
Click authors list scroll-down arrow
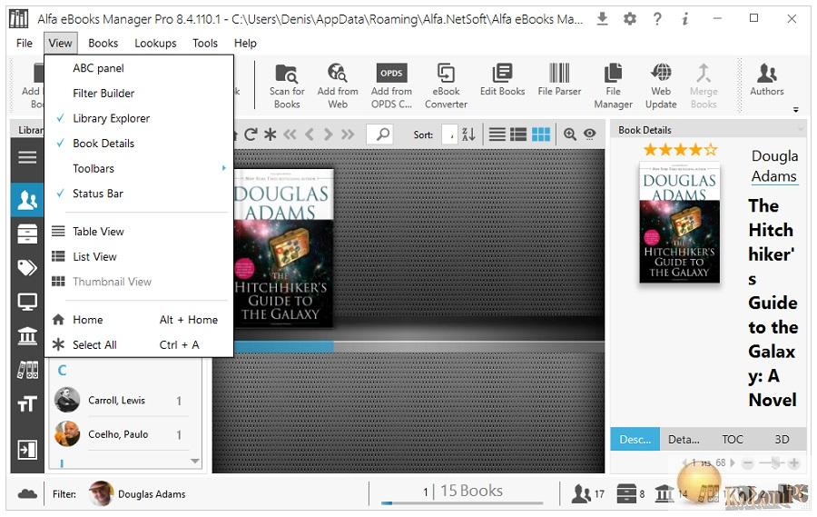[195, 461]
